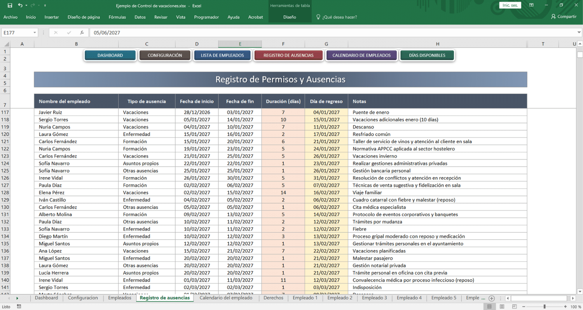Add a new sheet with plus button
This screenshot has height=310, width=583.
(492, 298)
